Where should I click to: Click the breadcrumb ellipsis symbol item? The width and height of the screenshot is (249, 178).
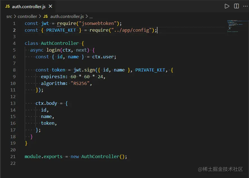[x=91, y=17]
